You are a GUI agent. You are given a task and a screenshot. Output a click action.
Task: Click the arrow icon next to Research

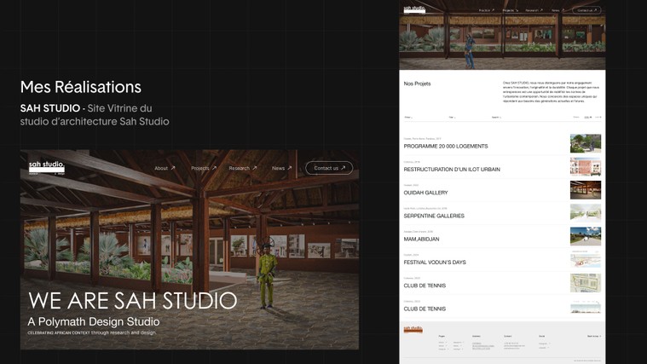[254, 168]
